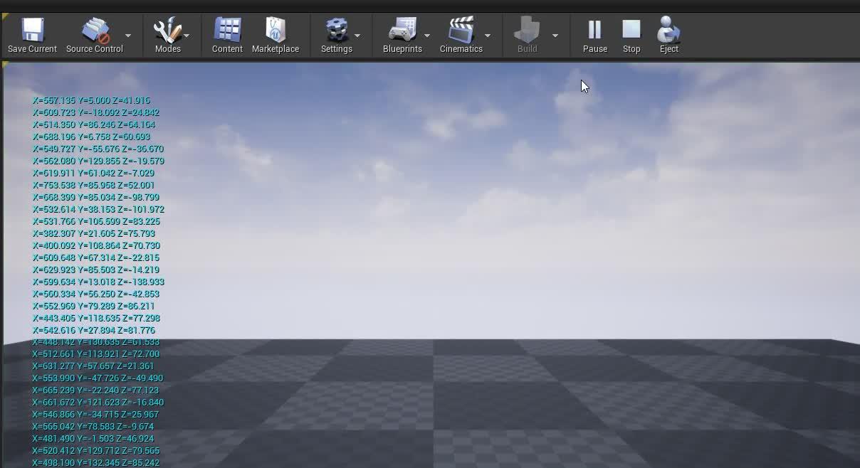Click the Blueprints icon
Viewport: 860px width, 468px height.
(402, 30)
